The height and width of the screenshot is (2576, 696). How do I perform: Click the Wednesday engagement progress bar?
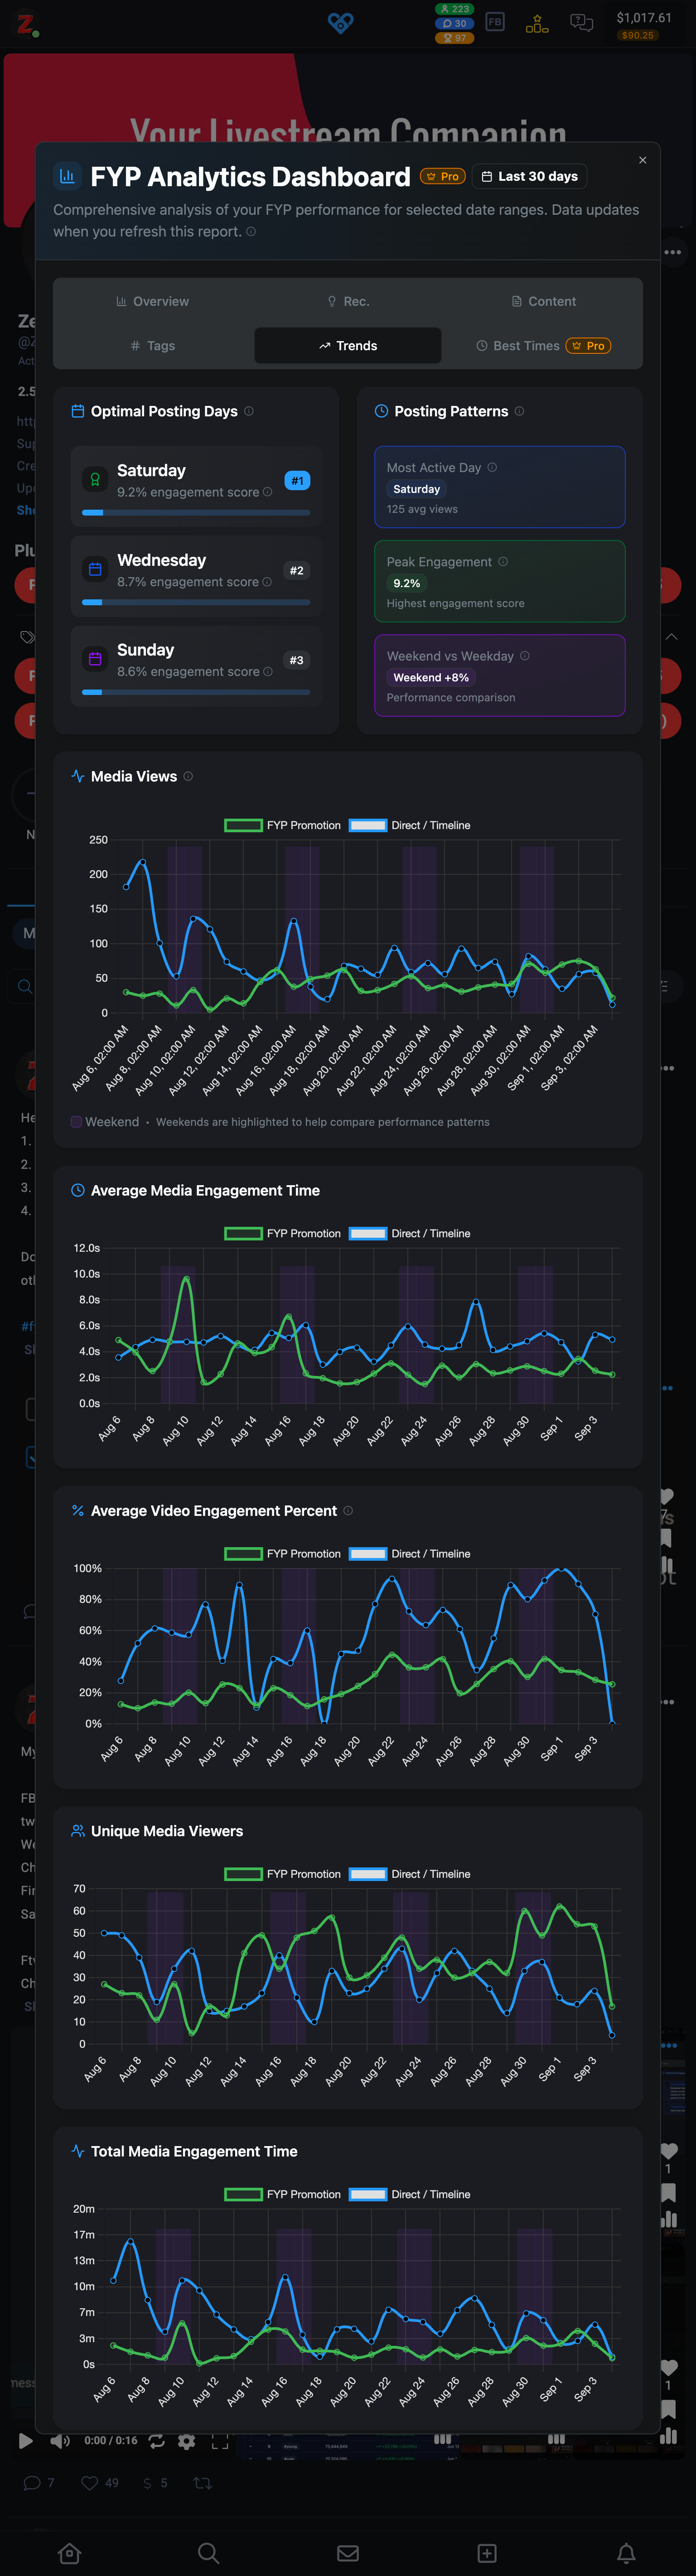[x=196, y=602]
